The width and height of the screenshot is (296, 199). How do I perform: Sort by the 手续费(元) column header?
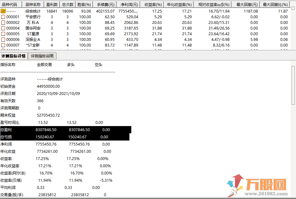tap(105, 4)
